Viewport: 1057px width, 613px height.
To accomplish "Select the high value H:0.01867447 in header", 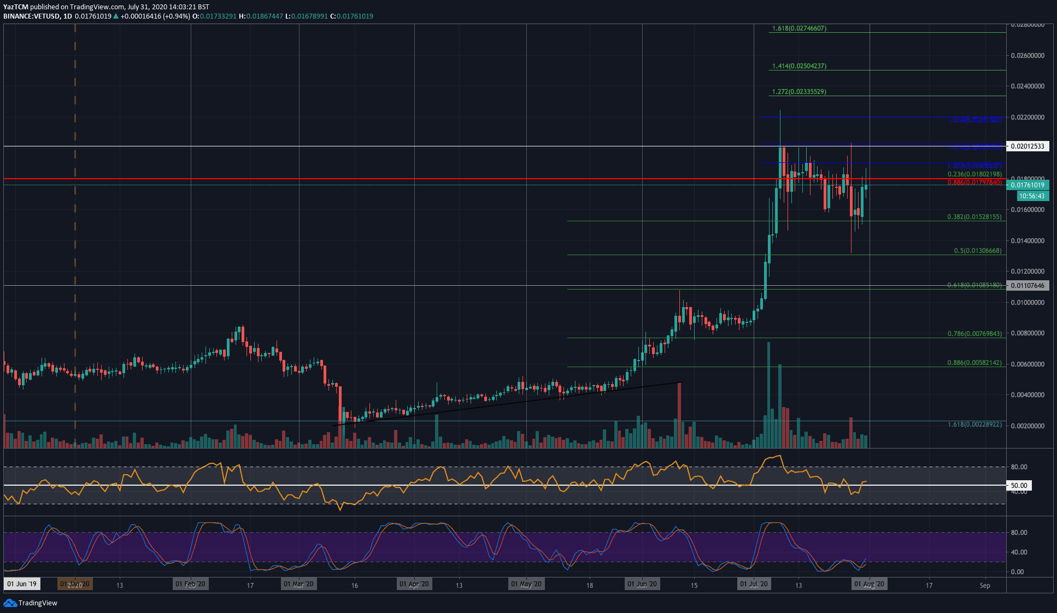I will click(x=261, y=16).
